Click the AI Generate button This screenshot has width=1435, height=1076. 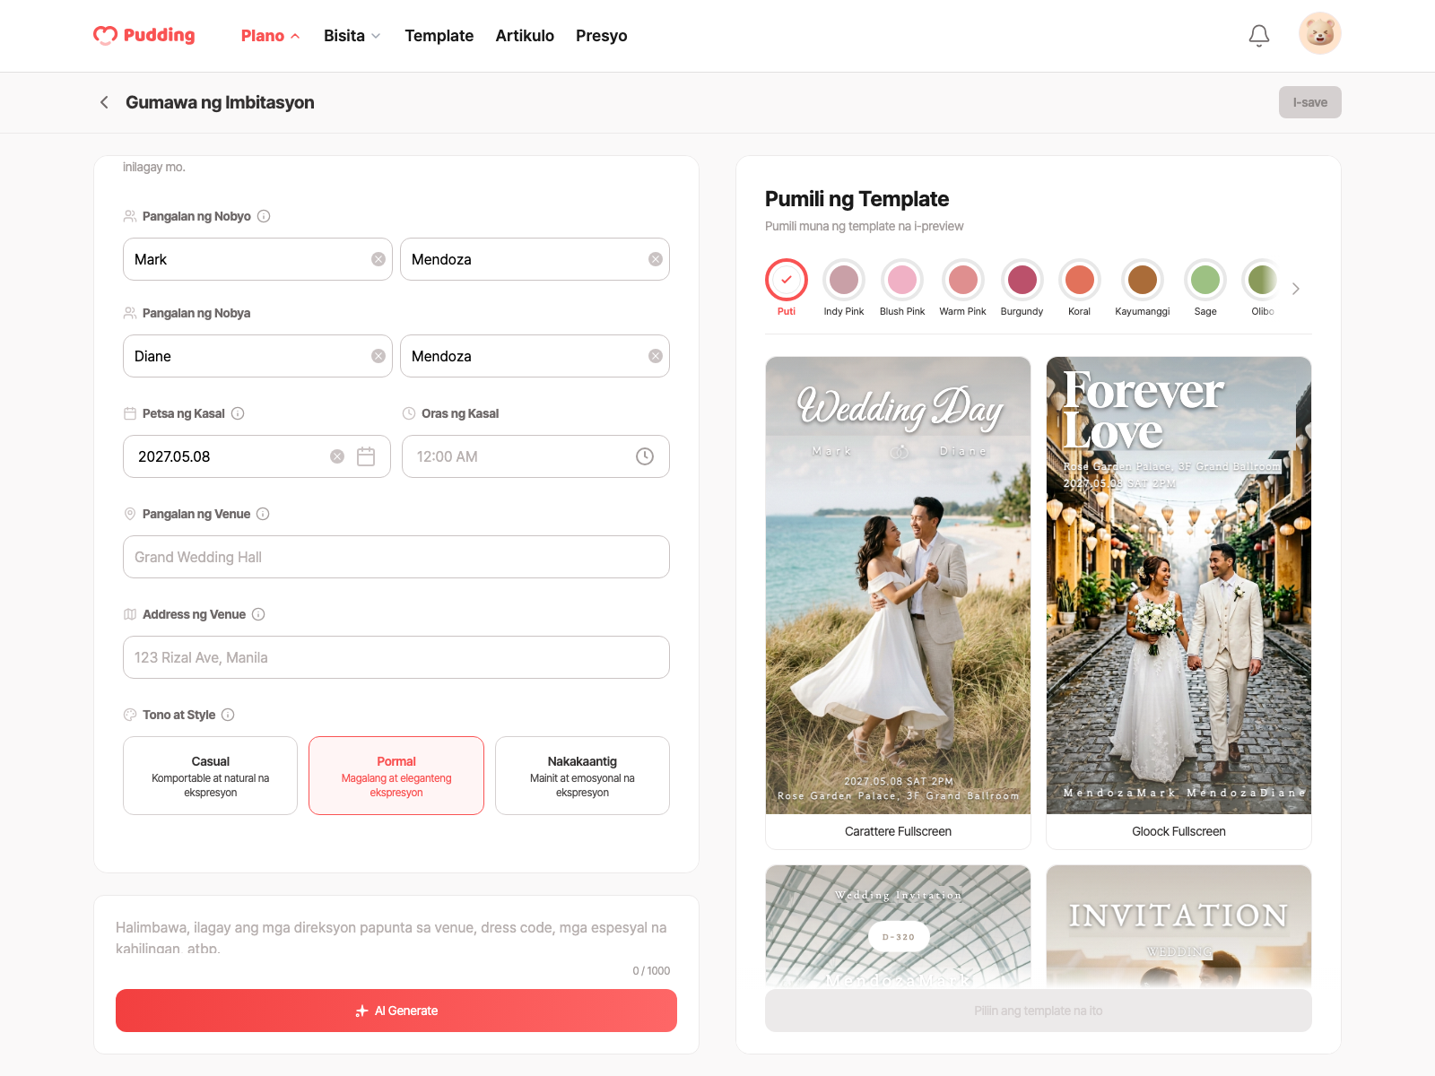[x=396, y=1011]
